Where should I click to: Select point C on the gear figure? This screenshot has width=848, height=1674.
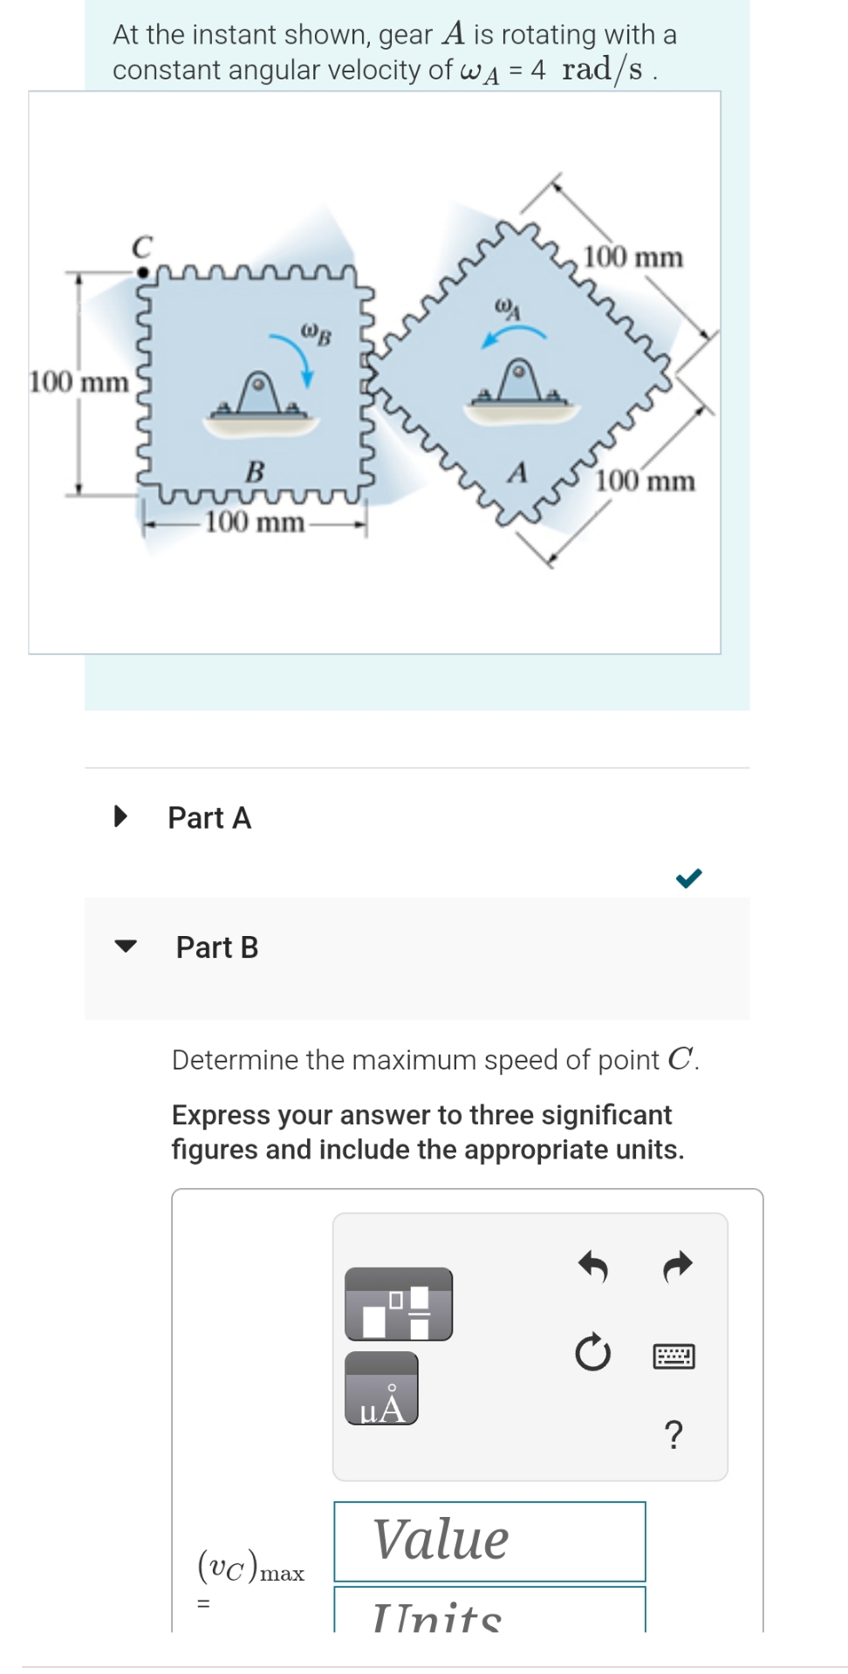click(x=142, y=270)
